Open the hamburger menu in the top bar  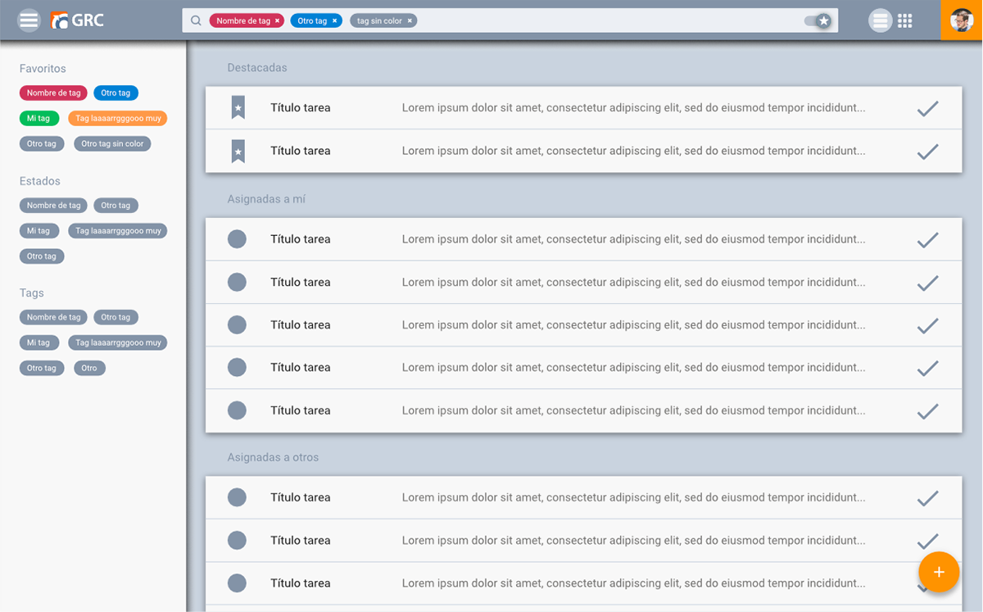pos(29,20)
